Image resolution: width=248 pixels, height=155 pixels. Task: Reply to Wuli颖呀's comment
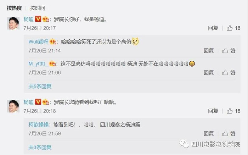point(209,51)
